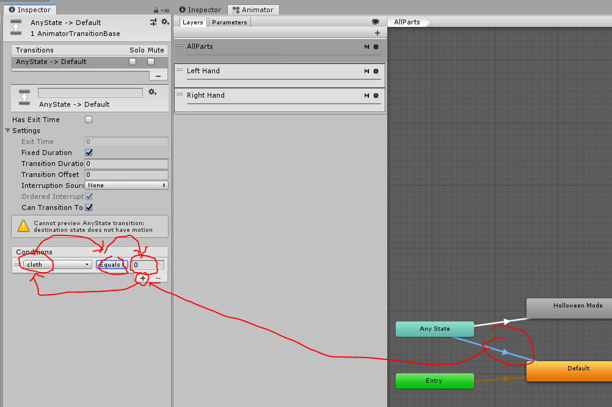This screenshot has height=407, width=612.
Task: Open the header gear menu for AnyState transition
Action: click(165, 22)
